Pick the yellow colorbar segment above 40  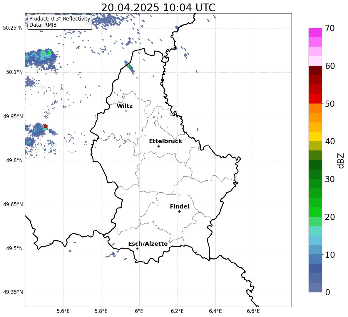point(315,136)
